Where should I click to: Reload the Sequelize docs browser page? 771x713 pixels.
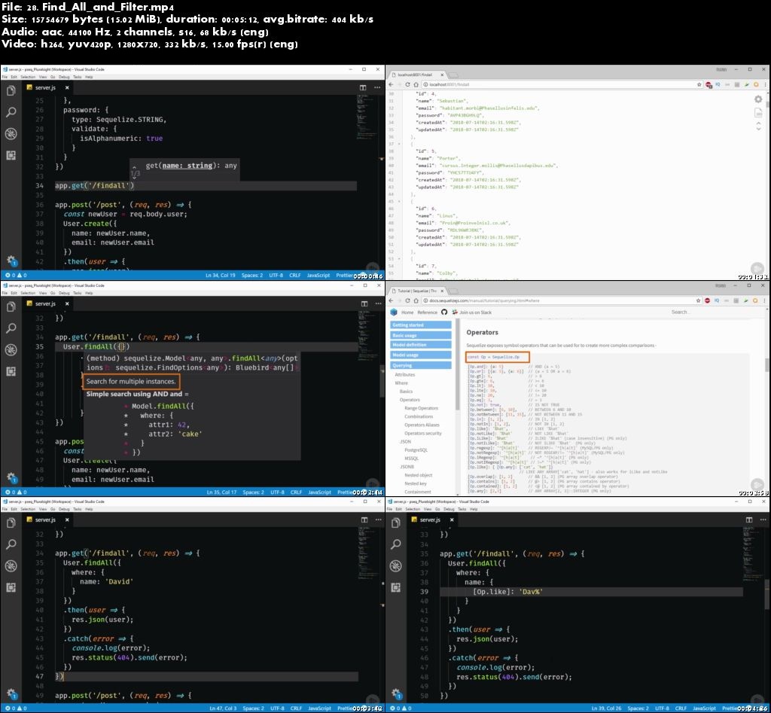[x=407, y=300]
